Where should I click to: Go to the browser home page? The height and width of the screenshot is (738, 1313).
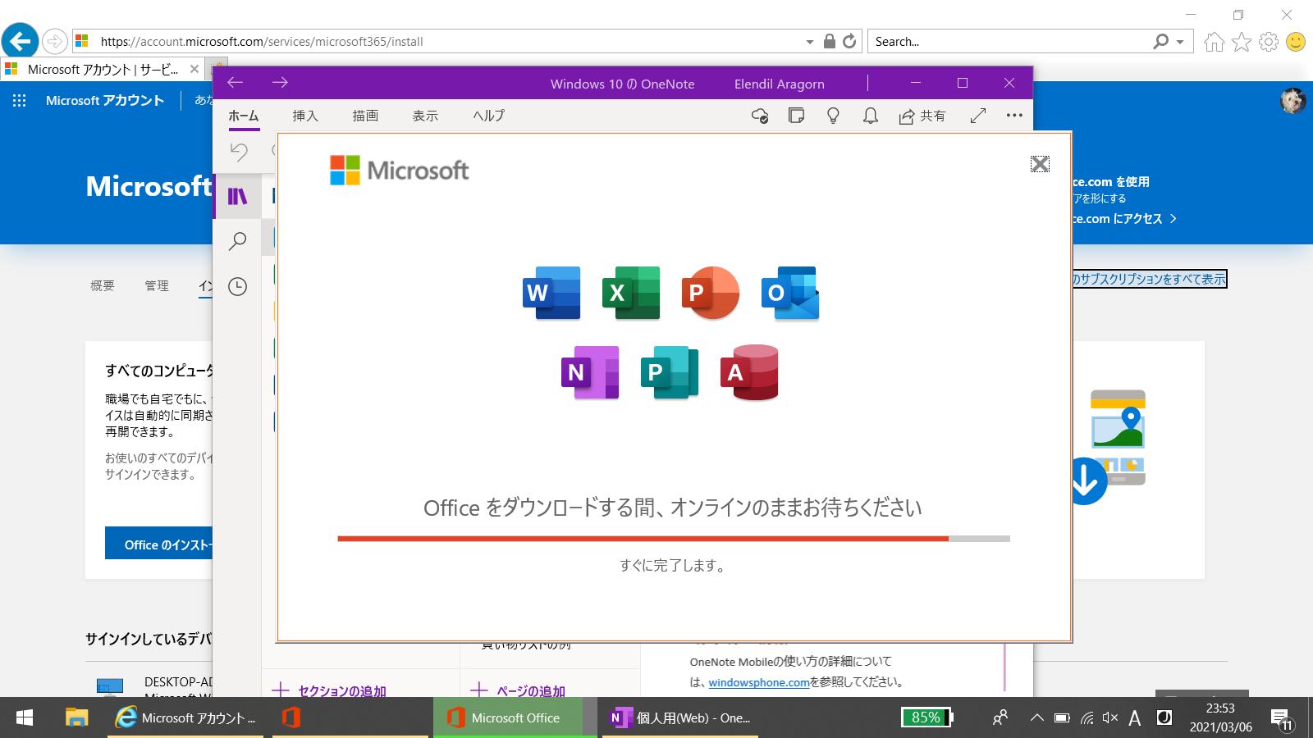[x=1215, y=42]
